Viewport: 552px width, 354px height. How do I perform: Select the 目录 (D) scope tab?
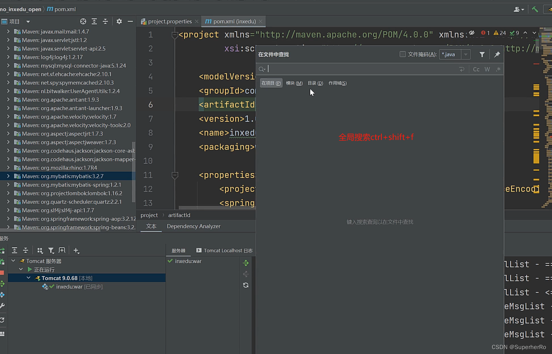click(x=315, y=83)
